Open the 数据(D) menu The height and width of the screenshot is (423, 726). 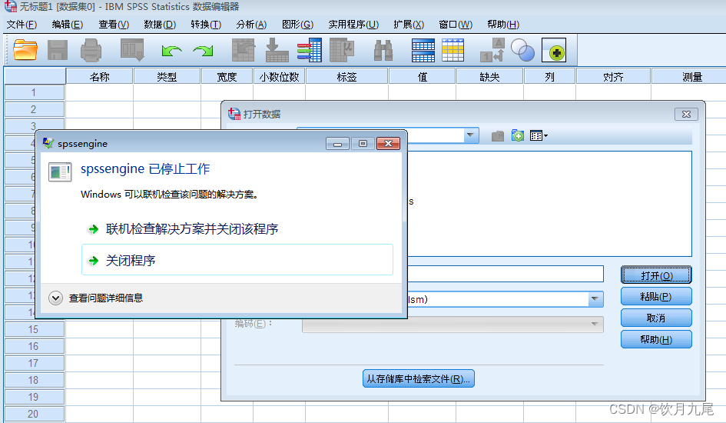click(x=160, y=24)
